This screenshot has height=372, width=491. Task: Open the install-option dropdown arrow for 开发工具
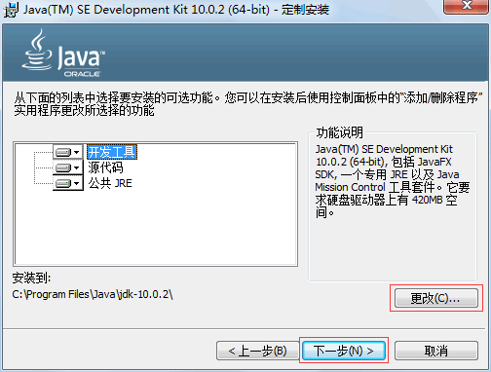77,152
